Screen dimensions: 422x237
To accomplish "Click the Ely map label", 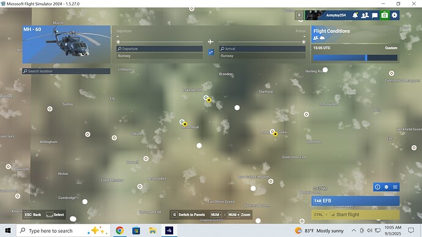I will (x=113, y=98).
